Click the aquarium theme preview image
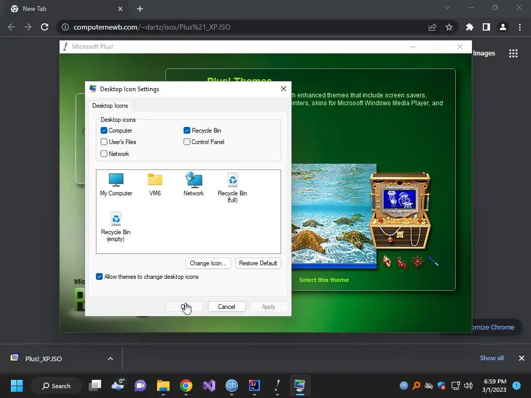Screen dimensions: 531x398 tap(334, 216)
